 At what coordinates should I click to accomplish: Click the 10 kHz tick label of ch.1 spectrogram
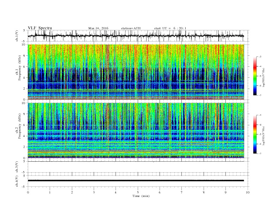(x=24, y=45)
